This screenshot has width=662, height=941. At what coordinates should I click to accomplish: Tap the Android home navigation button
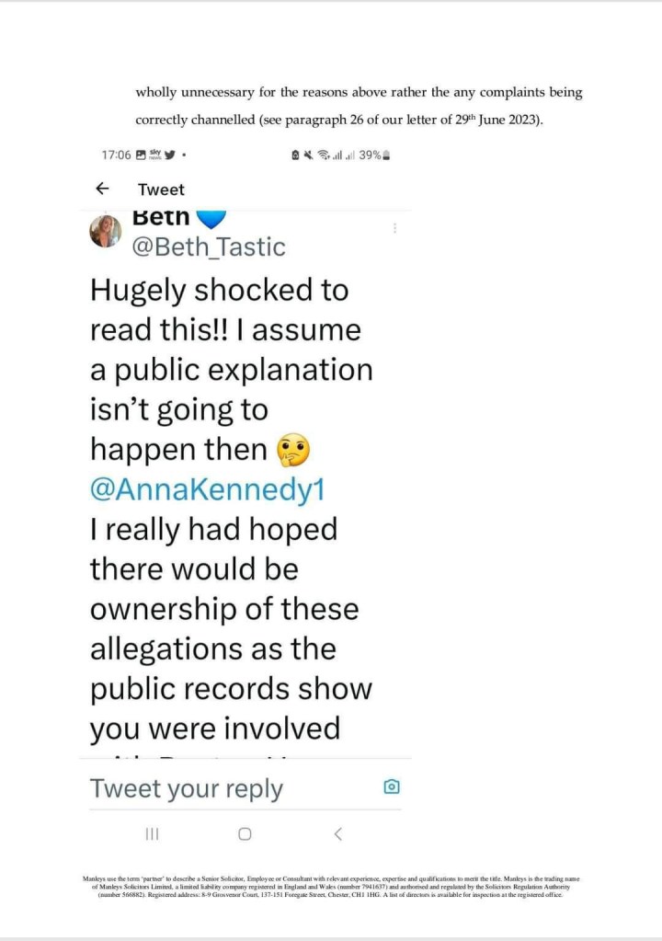pos(244,833)
